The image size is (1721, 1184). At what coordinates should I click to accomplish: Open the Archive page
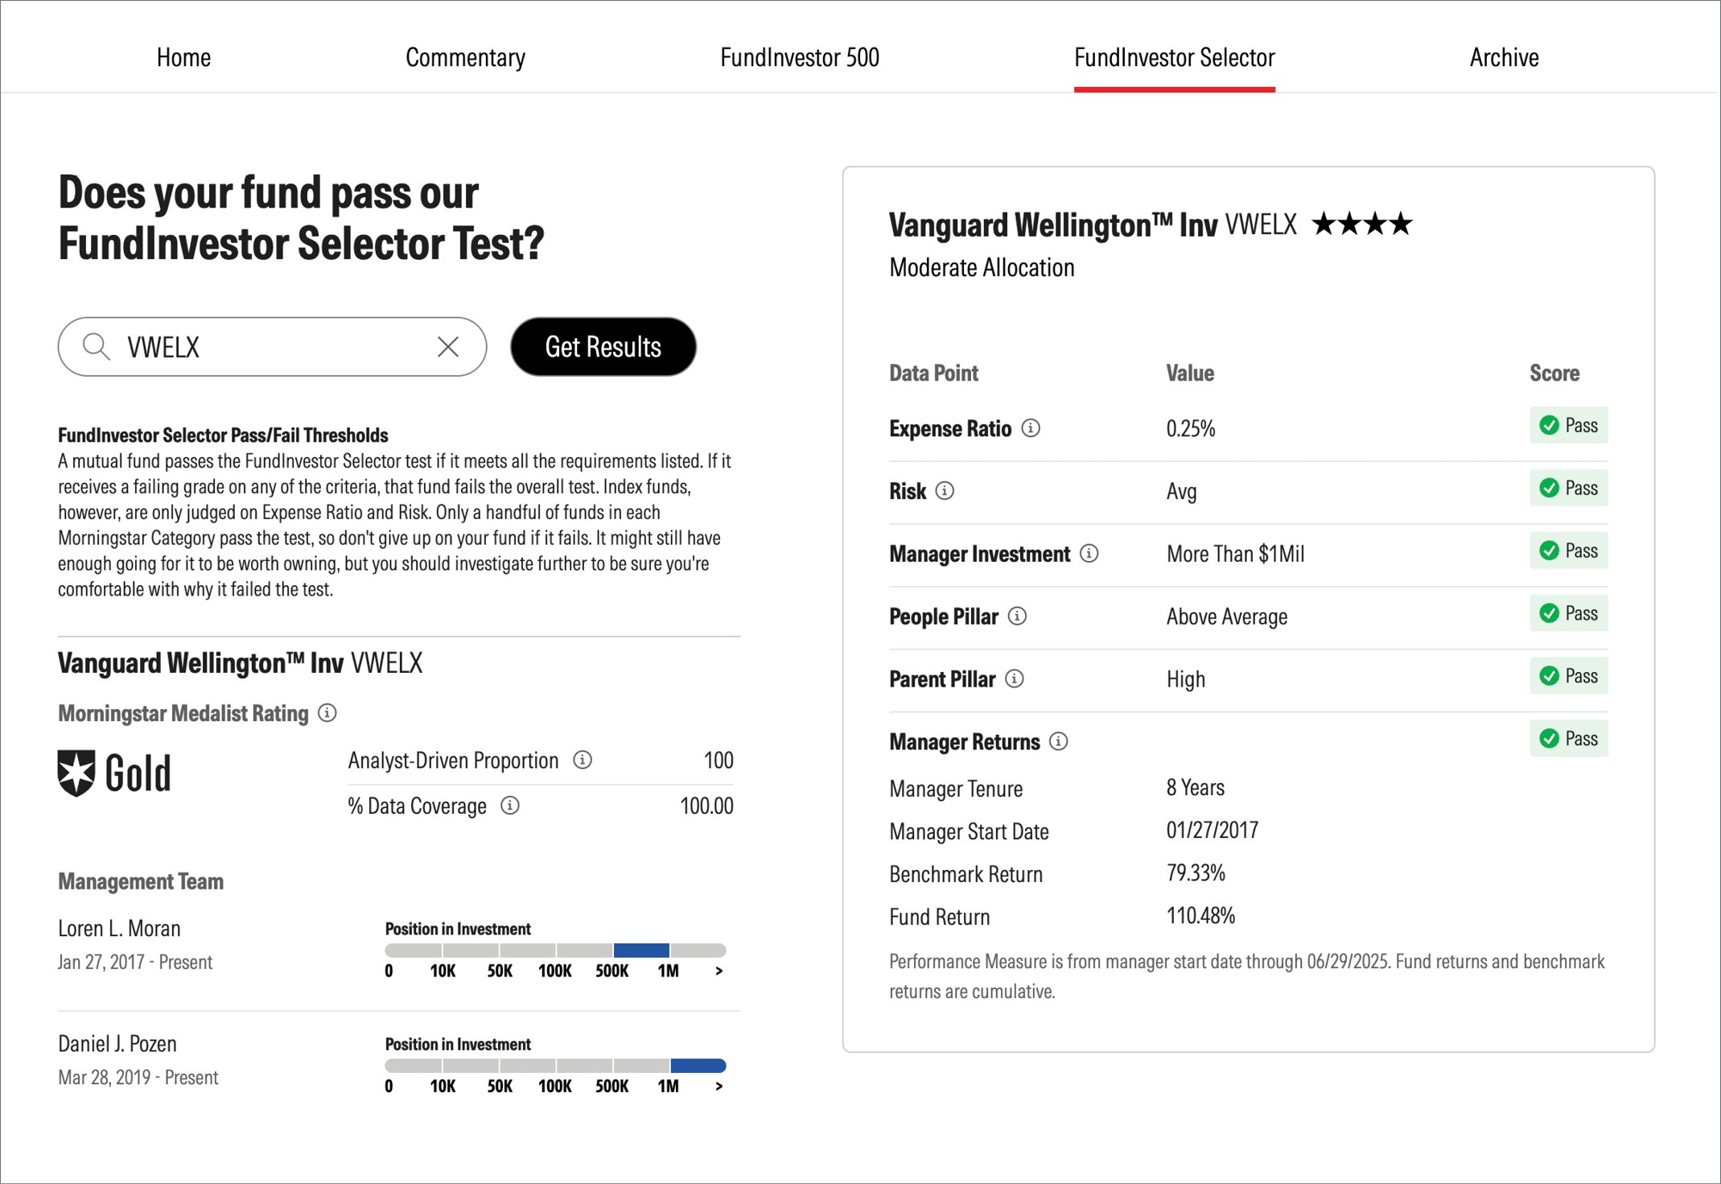coord(1504,57)
